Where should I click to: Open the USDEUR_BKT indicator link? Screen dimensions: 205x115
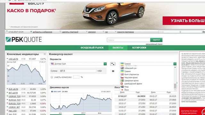coord(14,107)
